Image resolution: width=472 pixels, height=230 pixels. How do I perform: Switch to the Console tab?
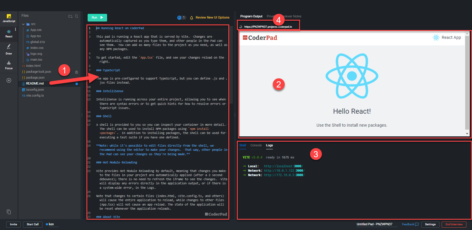[x=256, y=145]
